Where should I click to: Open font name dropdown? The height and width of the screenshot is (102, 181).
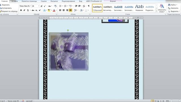pos(31,6)
